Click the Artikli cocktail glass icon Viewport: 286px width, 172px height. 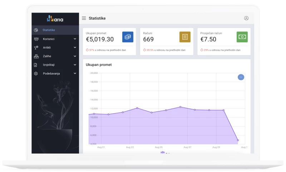36,48
